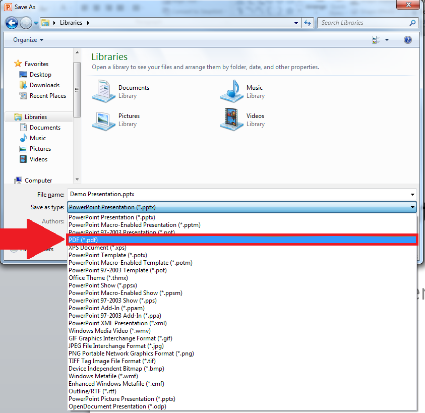This screenshot has width=425, height=413.
Task: Open the Organize menu
Action: pos(24,39)
